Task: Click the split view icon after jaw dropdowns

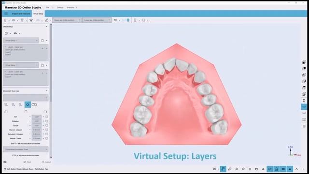Action: click(x=115, y=20)
